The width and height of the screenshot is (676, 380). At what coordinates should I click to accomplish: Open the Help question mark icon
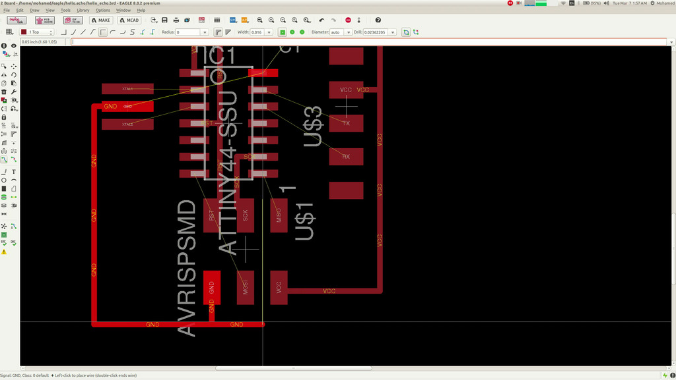[378, 20]
